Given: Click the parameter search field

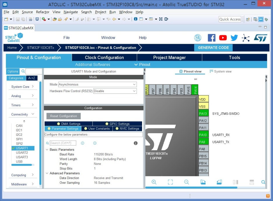Looking at the screenshot, I should (x=63, y=143).
